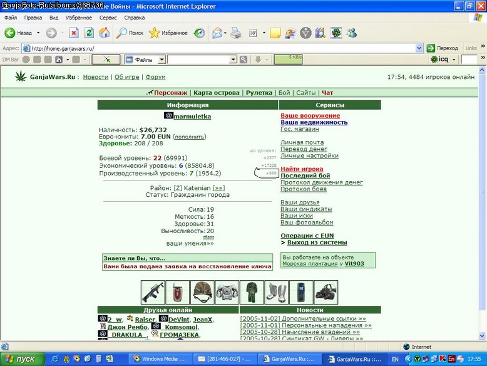This screenshot has height=366, width=487.
Task: Click the body armor inventory slot
Action: coord(227,292)
